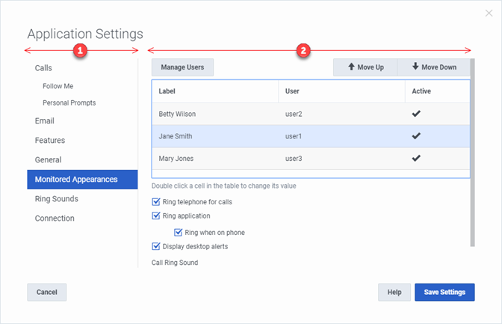Click Betty Wilson's Active checkmark
Screen dimensions: 502x324
pos(416,114)
